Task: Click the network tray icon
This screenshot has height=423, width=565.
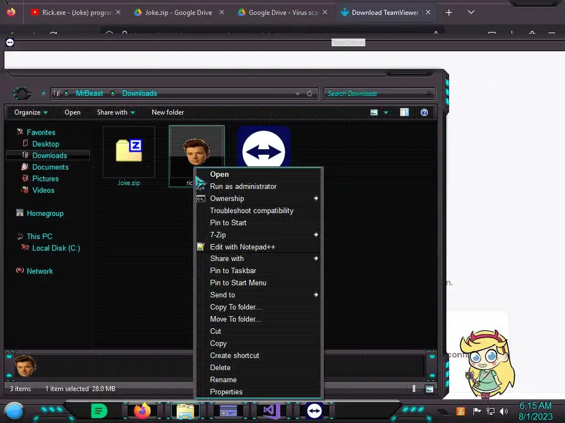Action: point(491,411)
